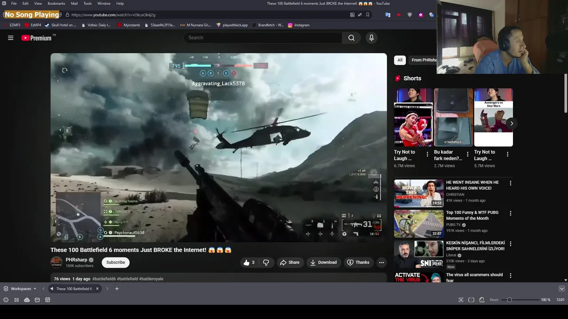
Task: Subscribe to PHRsharp channel
Action: point(115,262)
